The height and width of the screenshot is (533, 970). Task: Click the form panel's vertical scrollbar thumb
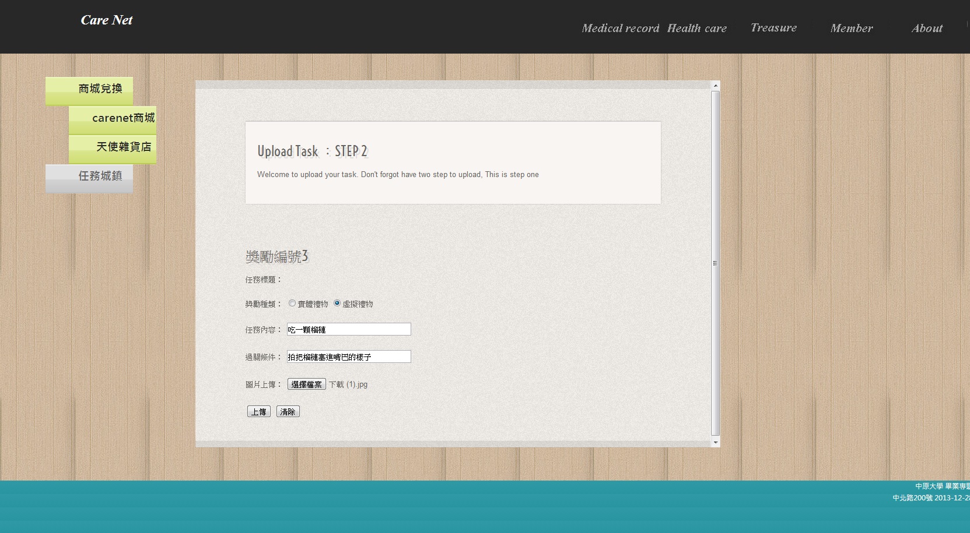[715, 262]
